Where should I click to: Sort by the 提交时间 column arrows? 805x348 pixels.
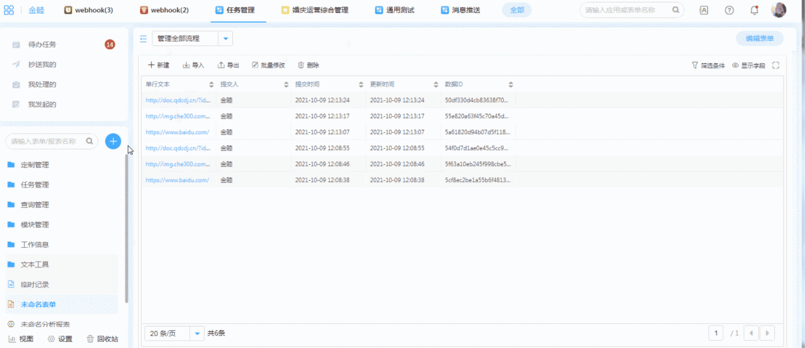pos(361,84)
